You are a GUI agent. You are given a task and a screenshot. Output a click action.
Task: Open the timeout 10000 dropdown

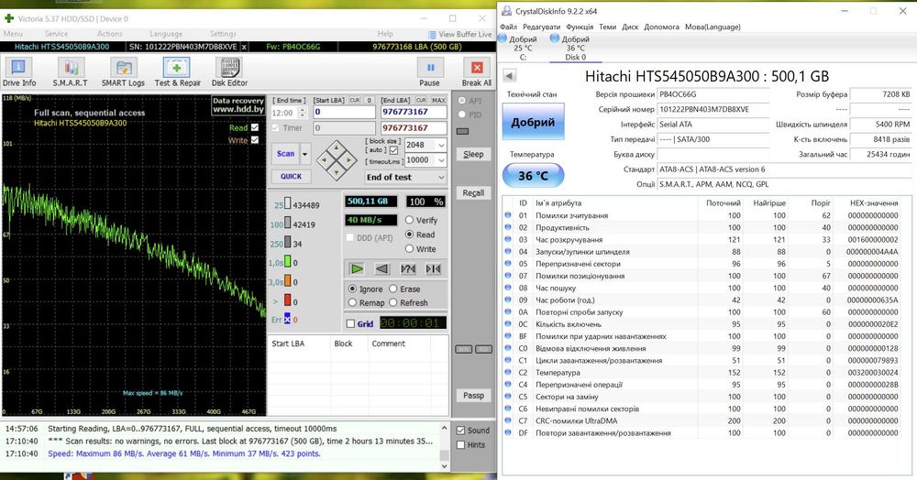(x=441, y=160)
